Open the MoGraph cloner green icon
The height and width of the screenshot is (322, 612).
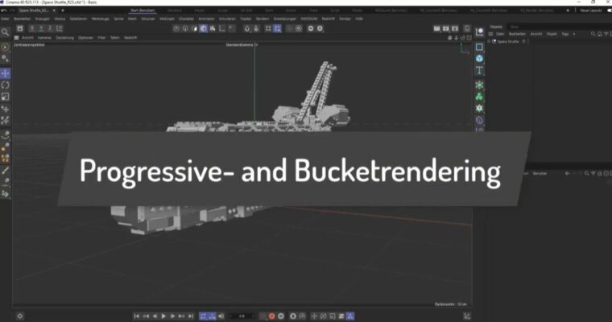479,97
